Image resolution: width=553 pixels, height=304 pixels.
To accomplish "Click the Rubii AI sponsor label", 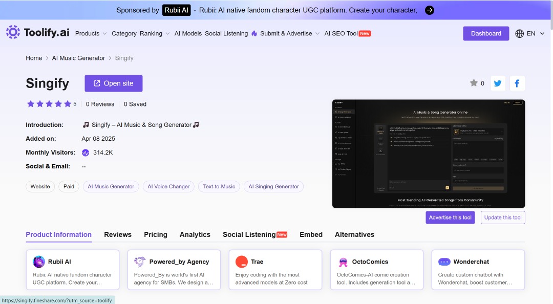I will (x=176, y=10).
